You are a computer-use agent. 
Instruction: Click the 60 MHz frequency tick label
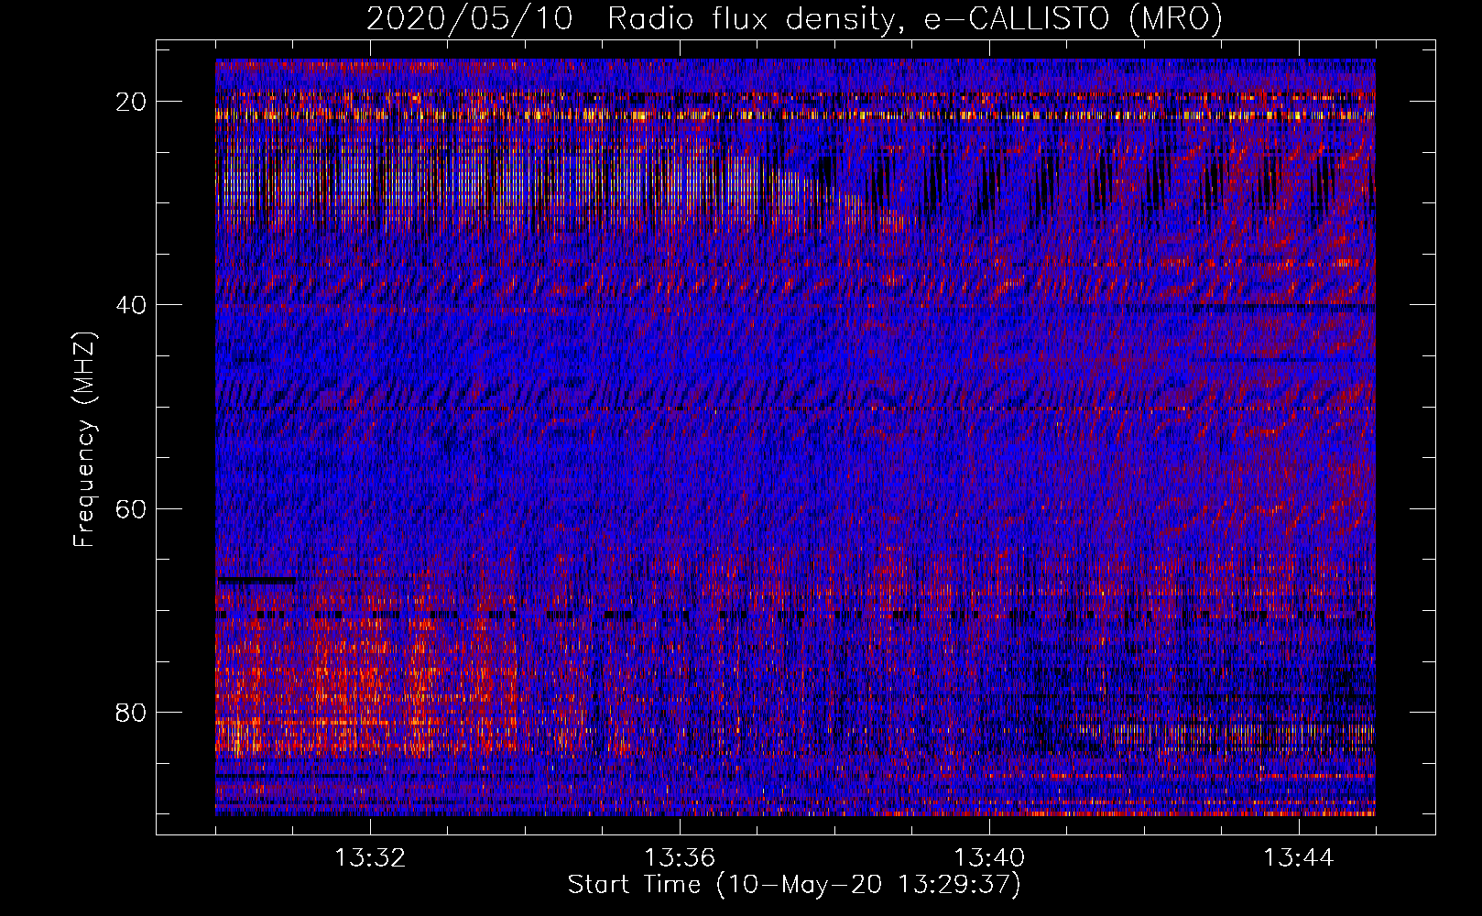coord(132,508)
